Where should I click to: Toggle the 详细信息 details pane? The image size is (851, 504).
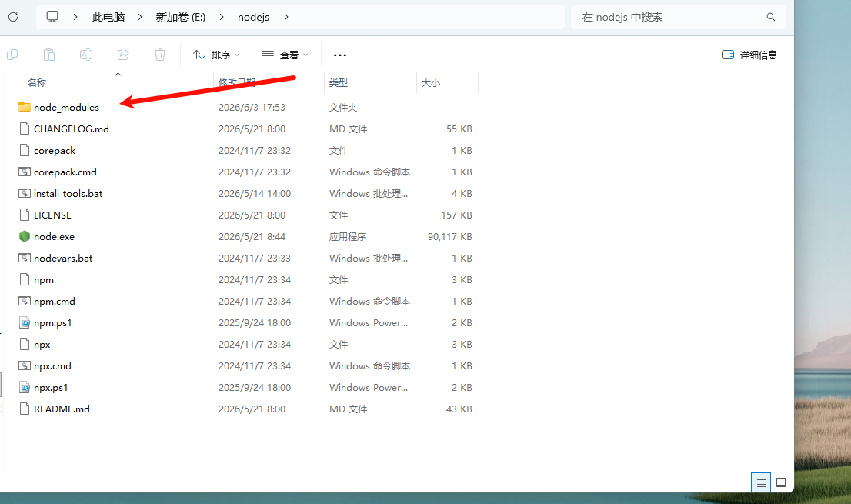click(749, 55)
